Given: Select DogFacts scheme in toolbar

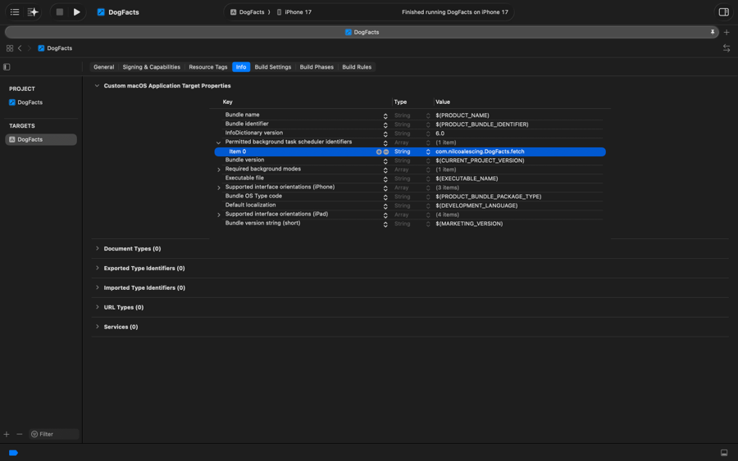Looking at the screenshot, I should pos(248,12).
